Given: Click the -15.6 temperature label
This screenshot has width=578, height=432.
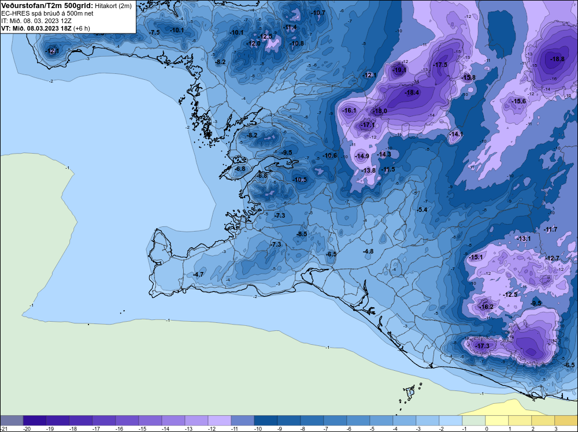Looking at the screenshot, I should (x=518, y=101).
